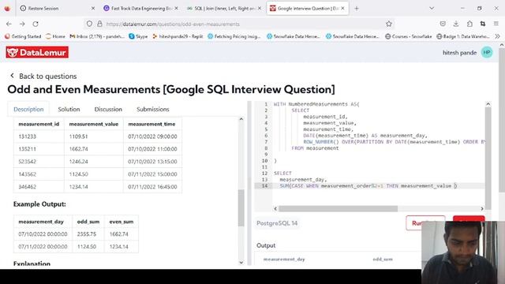Screen dimensions: 505x284
Task: Click code editor scroll left arrow
Action: pos(275,208)
